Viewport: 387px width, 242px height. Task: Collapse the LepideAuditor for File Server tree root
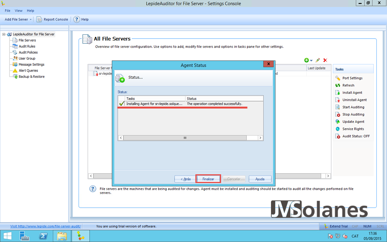4,34
